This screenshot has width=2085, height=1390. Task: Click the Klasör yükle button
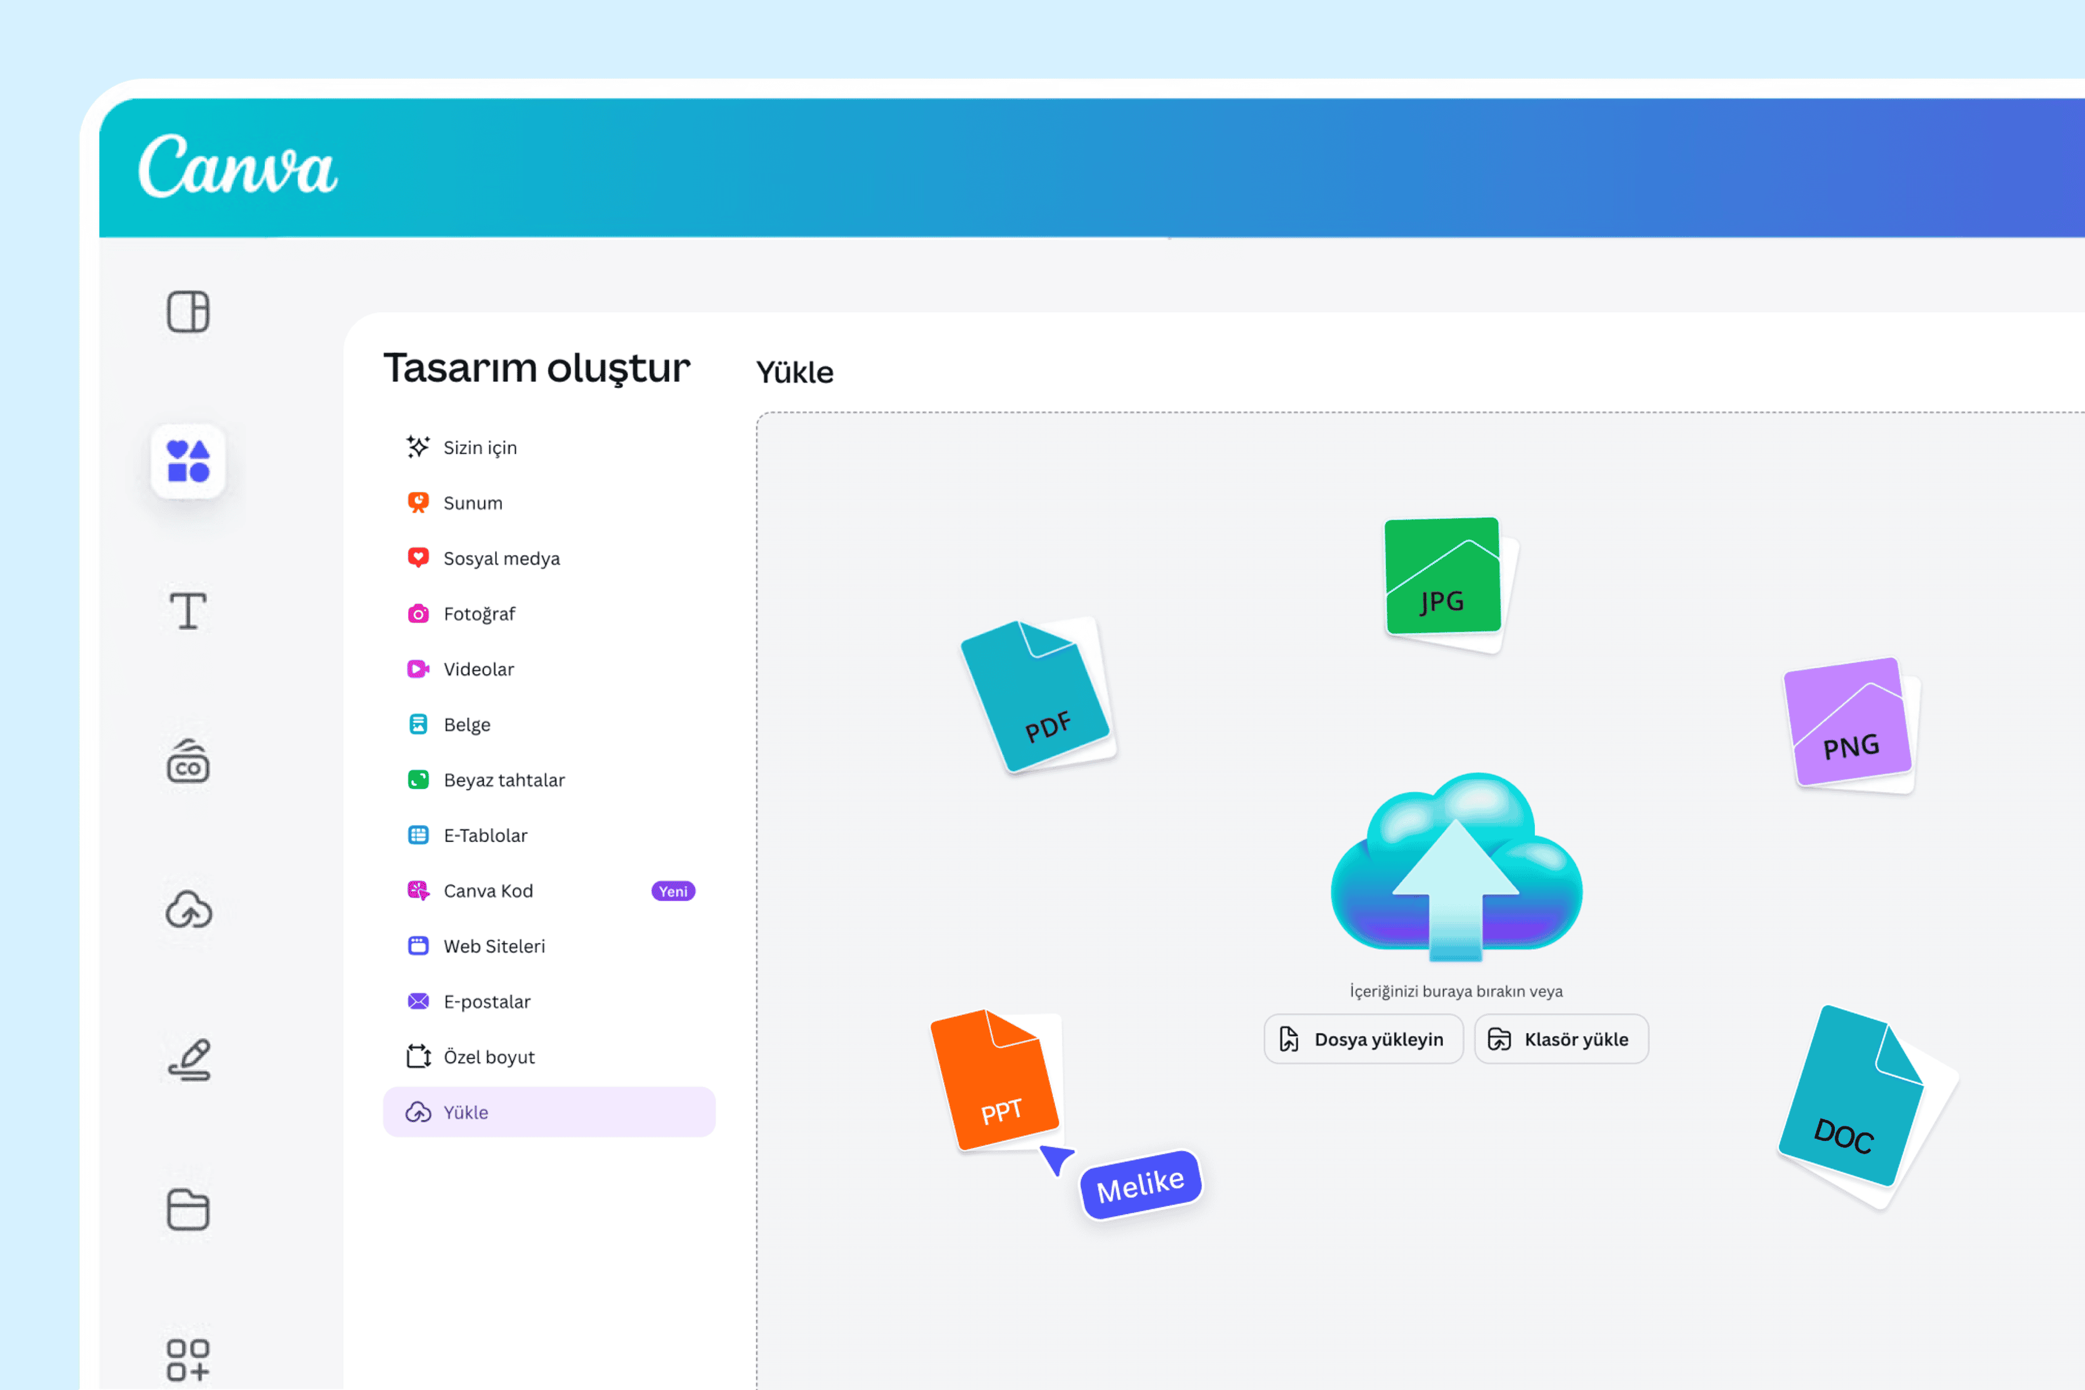click(x=1561, y=1039)
